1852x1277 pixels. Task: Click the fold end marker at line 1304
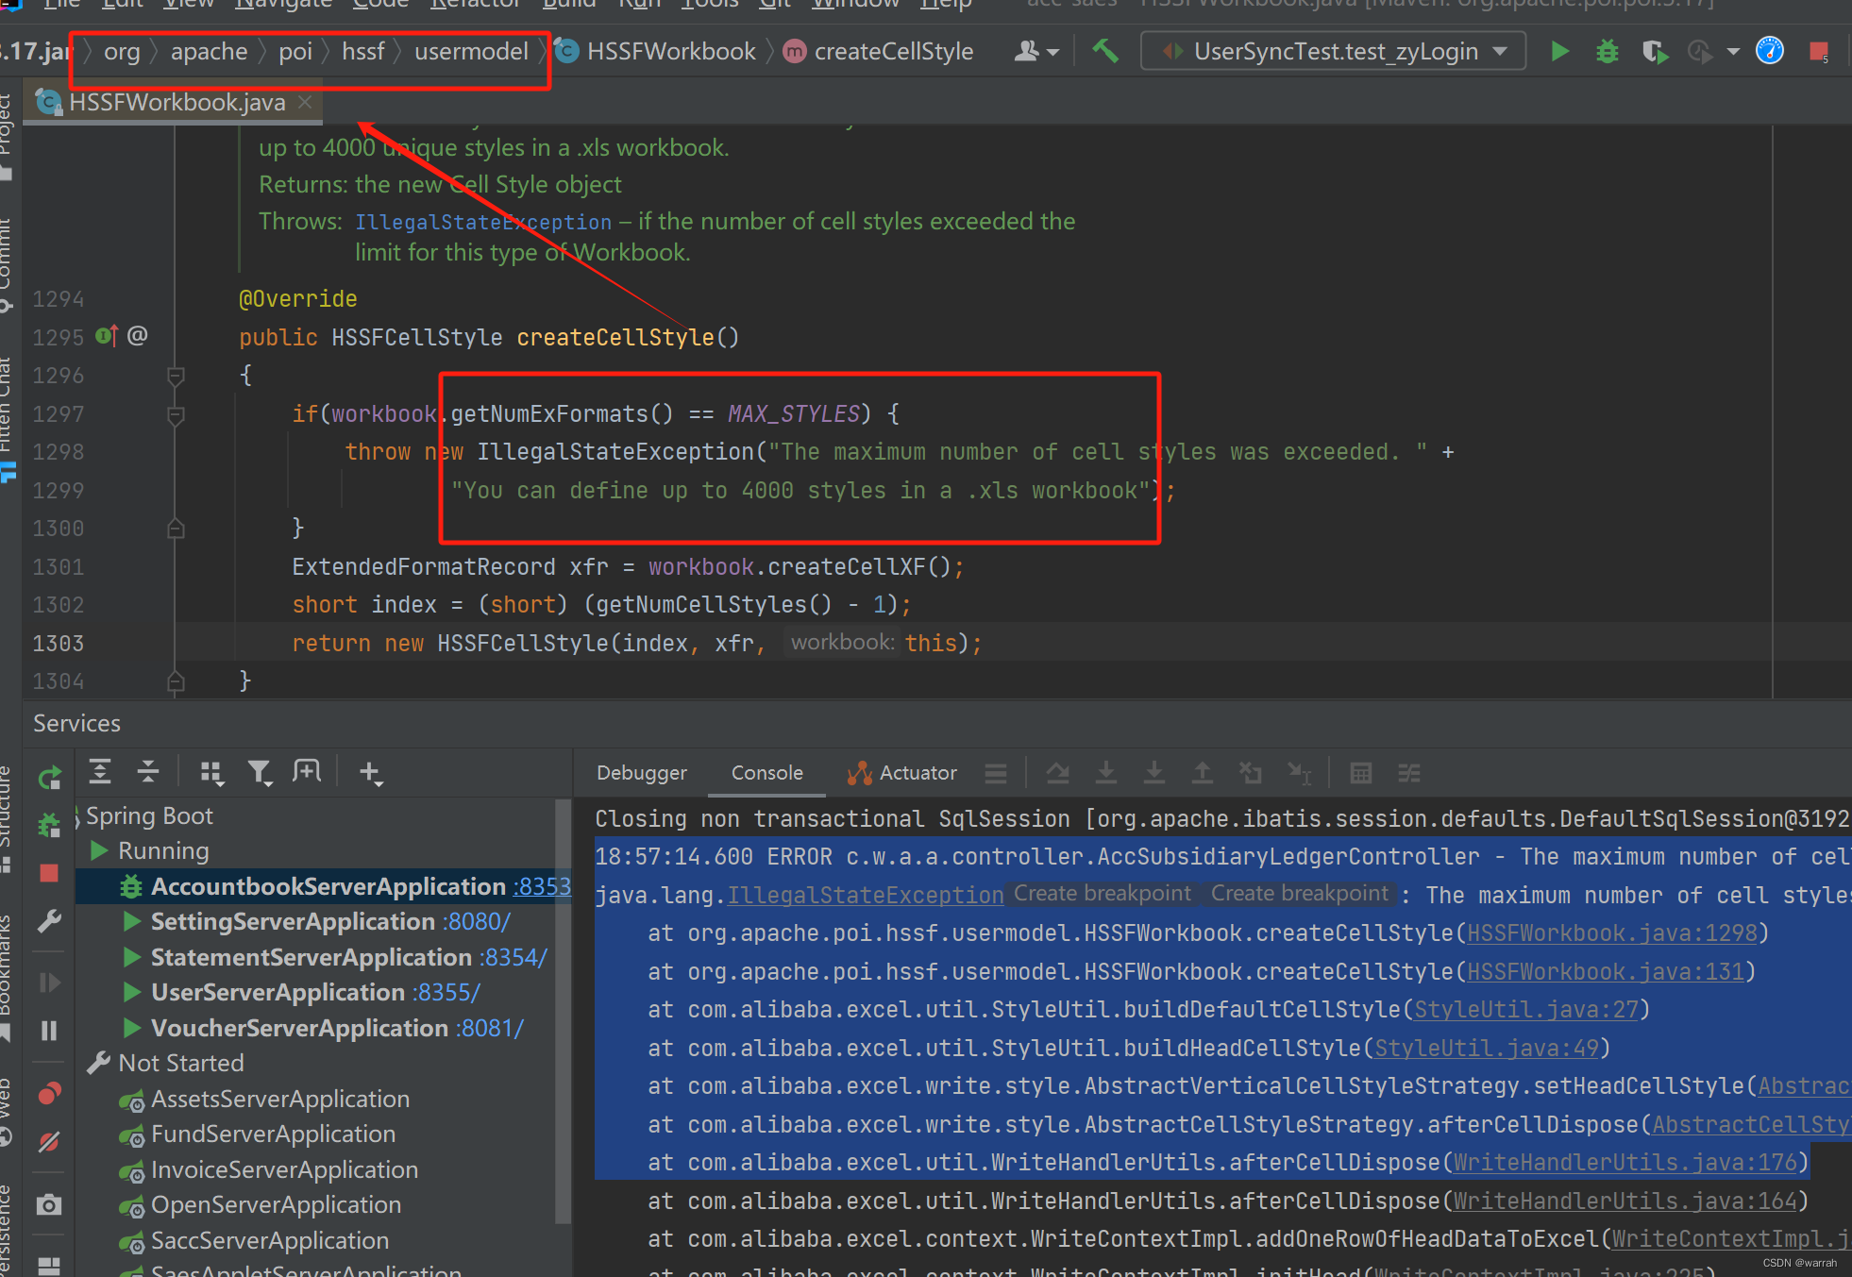(176, 681)
